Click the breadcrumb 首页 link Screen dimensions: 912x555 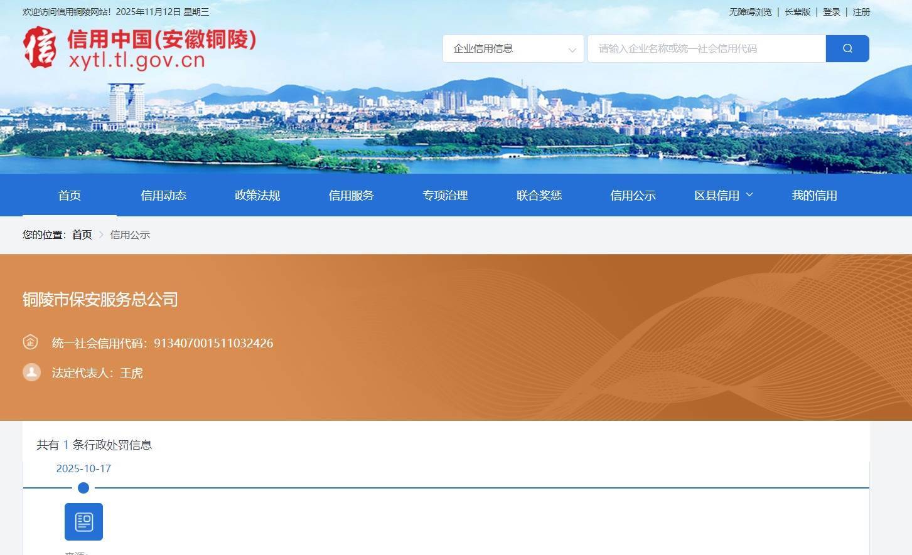point(82,235)
